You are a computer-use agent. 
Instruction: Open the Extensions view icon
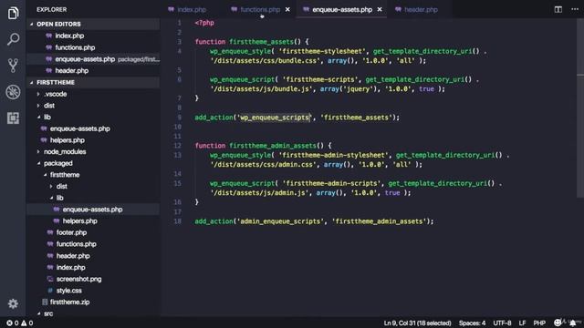coord(13,118)
